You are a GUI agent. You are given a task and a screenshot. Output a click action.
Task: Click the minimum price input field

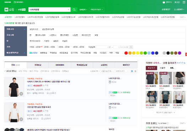(x=103, y=47)
